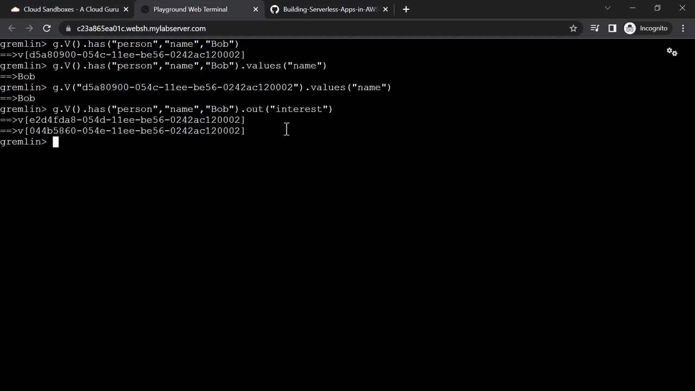Viewport: 695px width, 391px height.
Task: Open the terminal settings gear icon
Action: coord(672,52)
